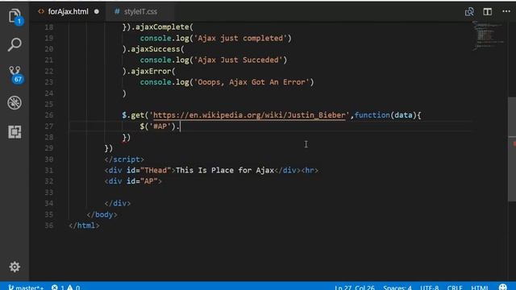Viewport: 516px width, 290px height.
Task: Click on ajaxSuccess method name
Action: tap(156, 49)
